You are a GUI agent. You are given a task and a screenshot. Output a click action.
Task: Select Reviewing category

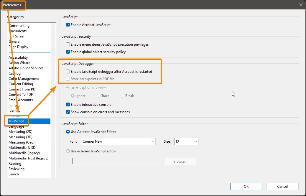tap(17, 169)
